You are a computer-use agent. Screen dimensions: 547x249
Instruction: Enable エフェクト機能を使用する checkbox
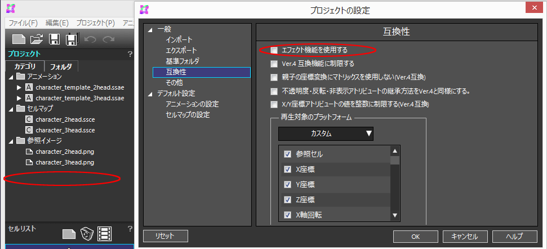274,51
